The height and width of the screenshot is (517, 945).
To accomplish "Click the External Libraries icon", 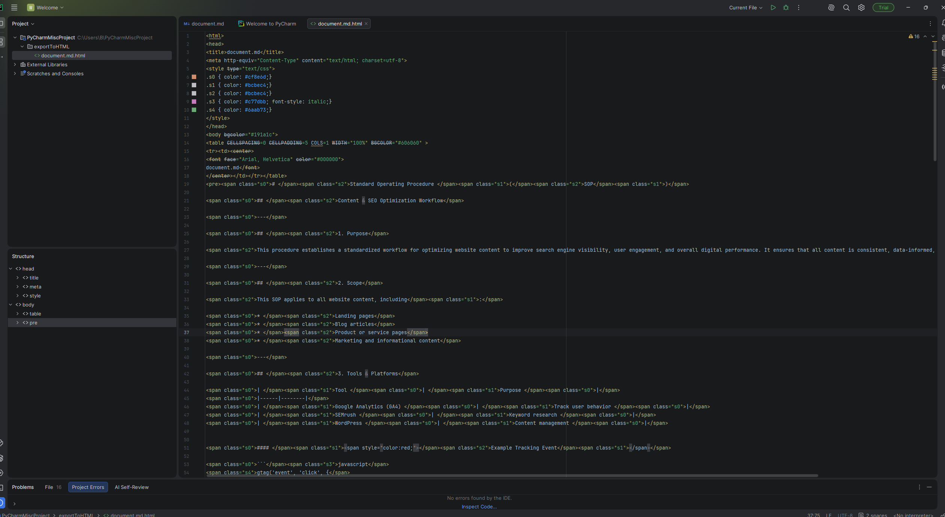I will point(23,64).
